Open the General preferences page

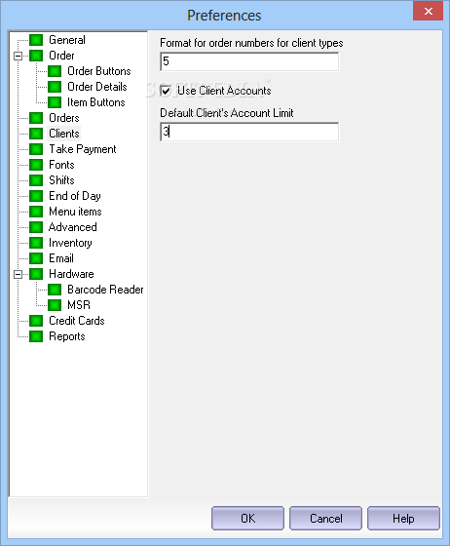click(x=67, y=40)
